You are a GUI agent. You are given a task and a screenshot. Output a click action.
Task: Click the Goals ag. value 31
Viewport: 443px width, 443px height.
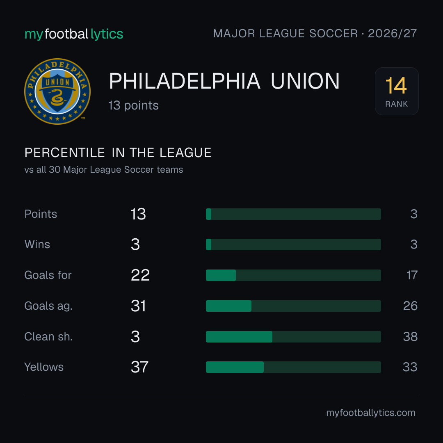(x=139, y=306)
